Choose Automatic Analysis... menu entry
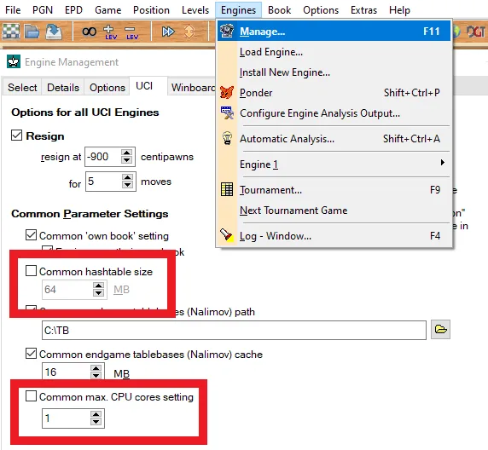Image resolution: width=488 pixels, height=450 pixels. pos(334,139)
